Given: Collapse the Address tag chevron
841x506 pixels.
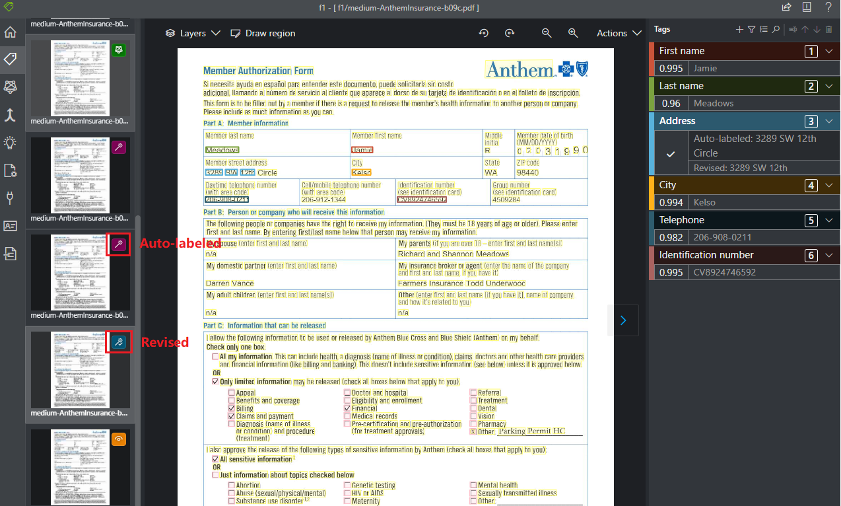Looking at the screenshot, I should pos(830,121).
